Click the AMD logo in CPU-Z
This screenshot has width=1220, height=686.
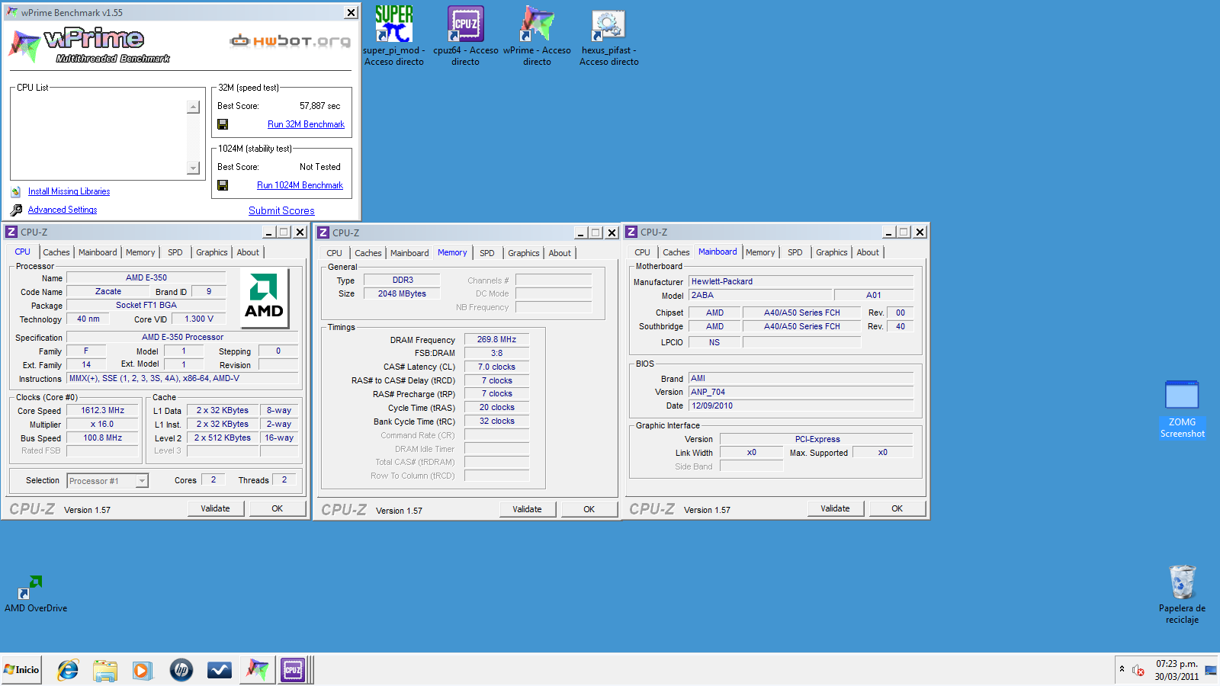[x=264, y=298]
